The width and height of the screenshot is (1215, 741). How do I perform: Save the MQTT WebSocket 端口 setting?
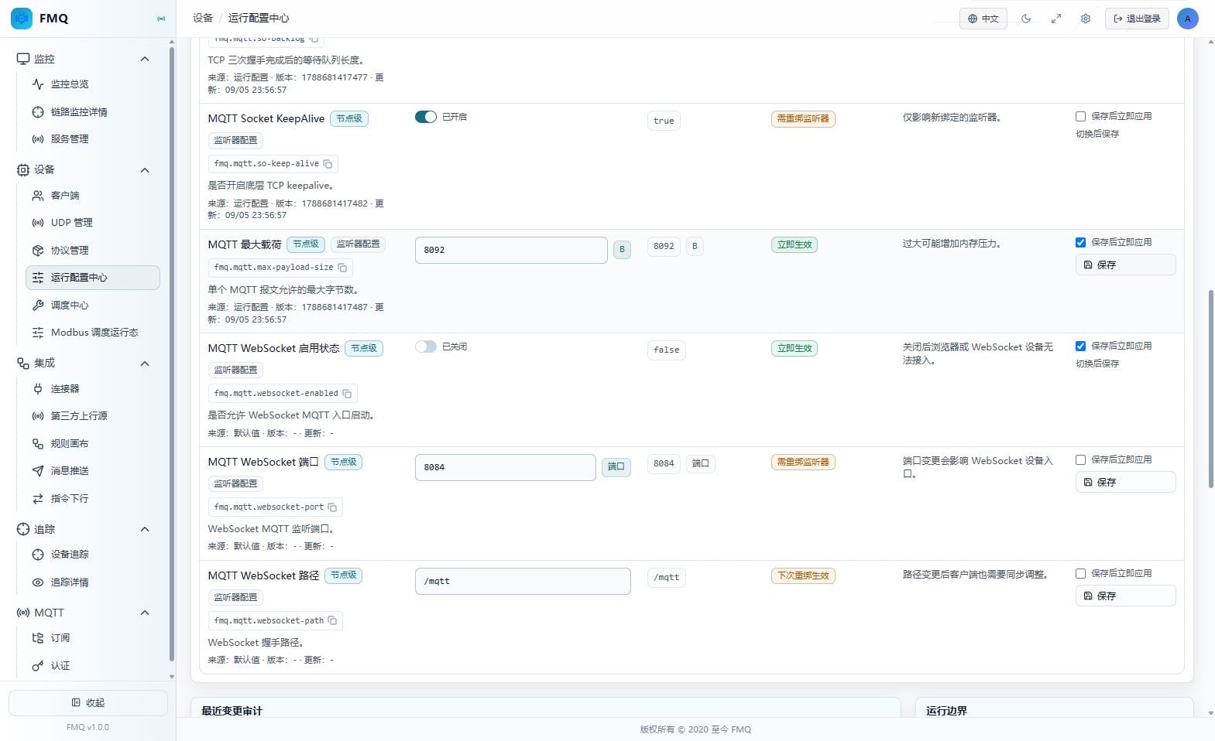point(1125,482)
